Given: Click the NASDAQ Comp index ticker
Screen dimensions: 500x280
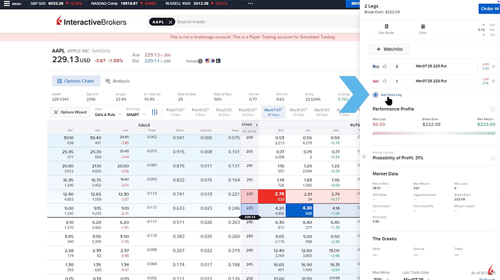Looking at the screenshot, I should (123, 3).
